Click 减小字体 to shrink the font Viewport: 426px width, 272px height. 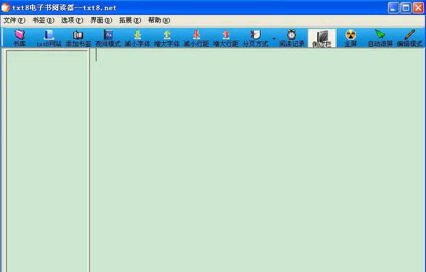(137, 38)
